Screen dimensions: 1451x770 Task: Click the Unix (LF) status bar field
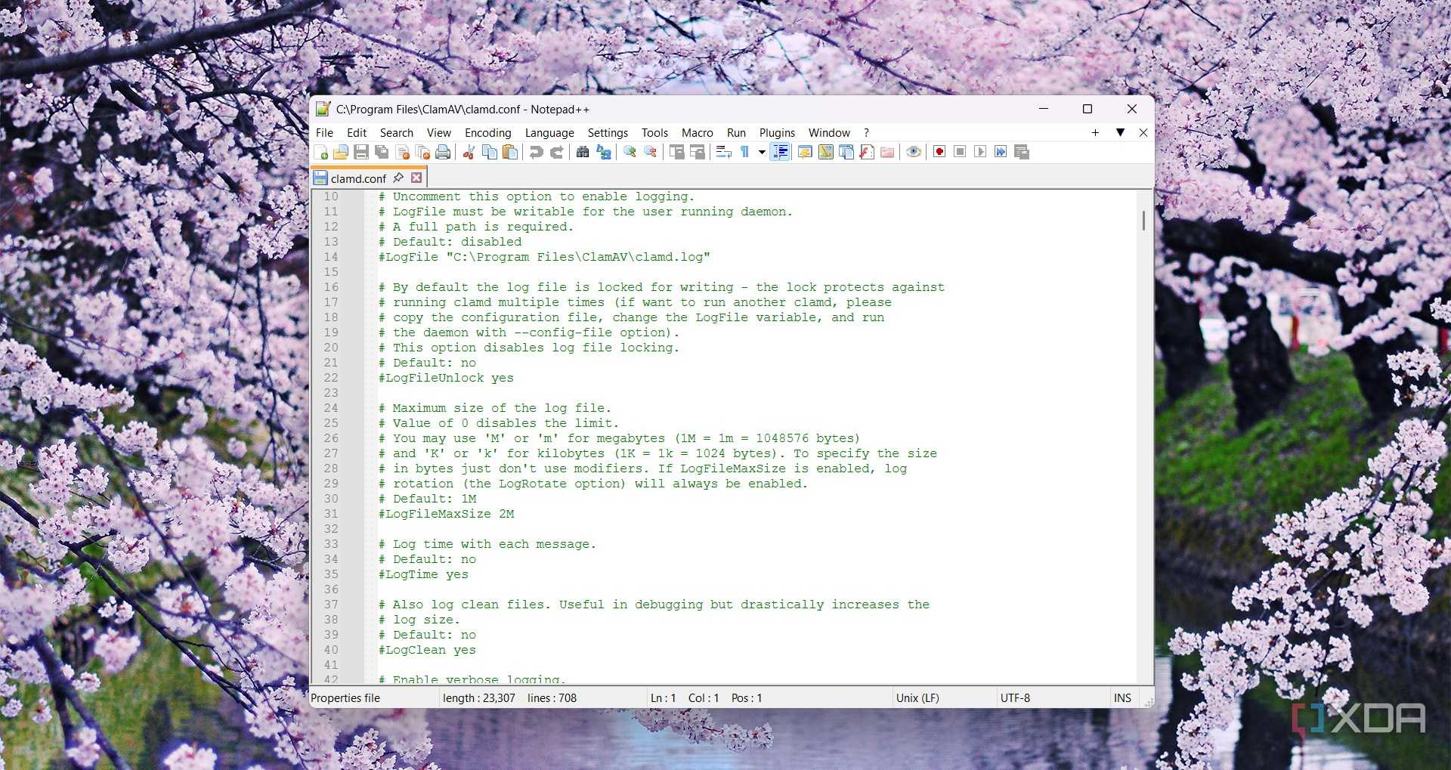coord(943,698)
